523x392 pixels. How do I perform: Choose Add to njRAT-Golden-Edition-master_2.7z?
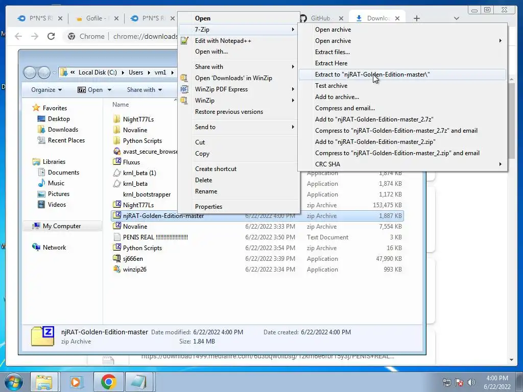(x=402, y=119)
